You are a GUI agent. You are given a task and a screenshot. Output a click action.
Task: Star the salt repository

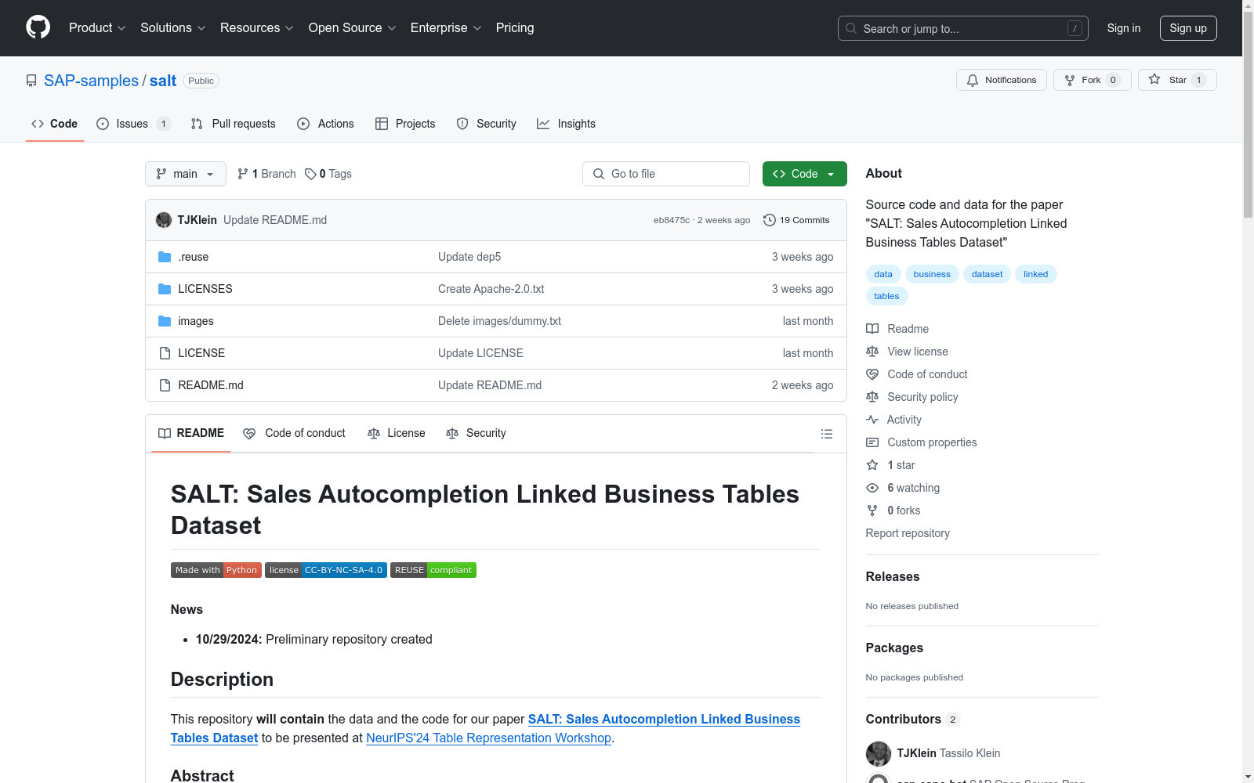pos(1176,80)
